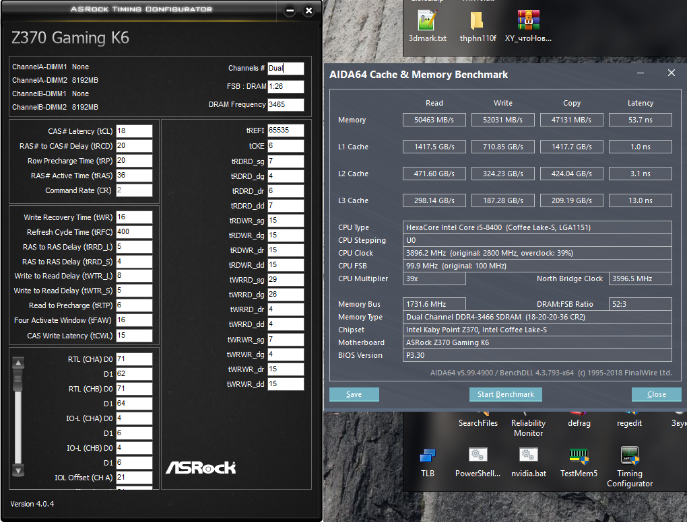Image resolution: width=687 pixels, height=522 pixels.
Task: Click the tWRWR_dd value field
Action: click(x=286, y=383)
